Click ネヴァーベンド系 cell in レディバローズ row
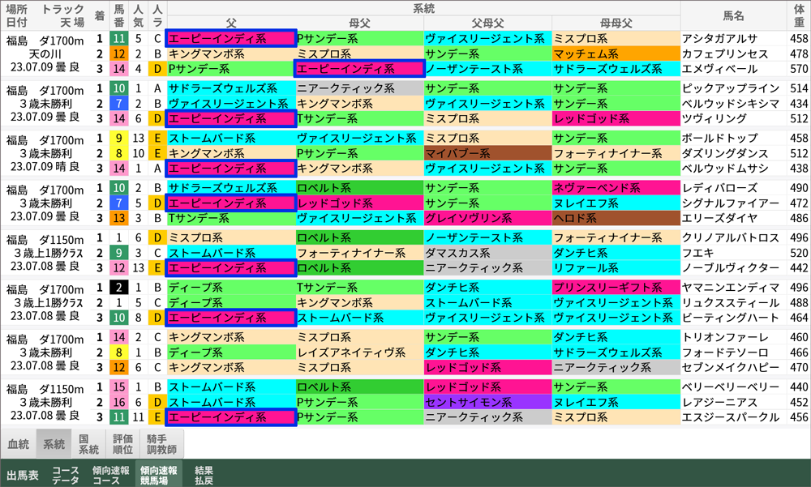The image size is (811, 487). (616, 188)
